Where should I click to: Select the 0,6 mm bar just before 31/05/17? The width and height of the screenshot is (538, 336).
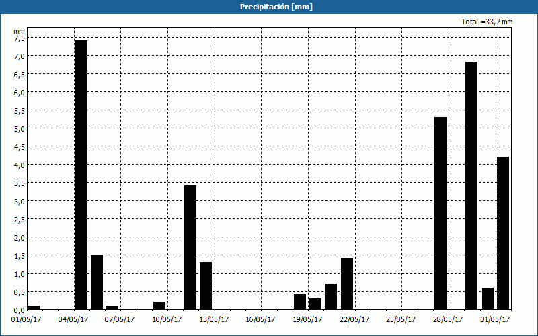pos(488,298)
